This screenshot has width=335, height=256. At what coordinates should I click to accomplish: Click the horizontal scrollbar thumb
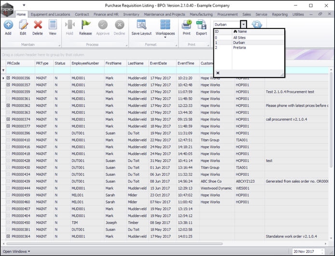click(x=114, y=243)
